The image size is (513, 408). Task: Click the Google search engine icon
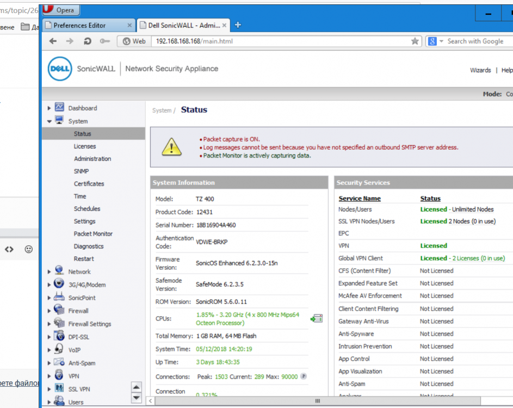point(432,41)
